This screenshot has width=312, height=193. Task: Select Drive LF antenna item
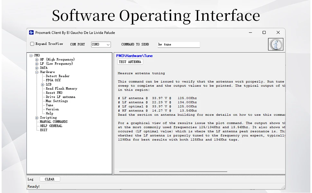60,97
